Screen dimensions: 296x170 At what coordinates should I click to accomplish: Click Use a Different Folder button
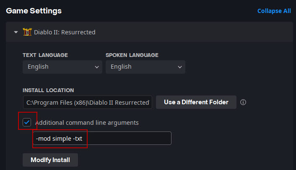(196, 102)
